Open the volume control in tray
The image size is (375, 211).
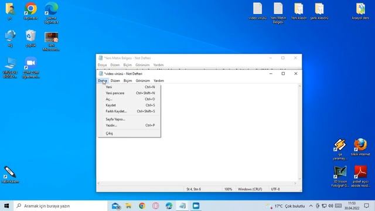click(x=330, y=206)
